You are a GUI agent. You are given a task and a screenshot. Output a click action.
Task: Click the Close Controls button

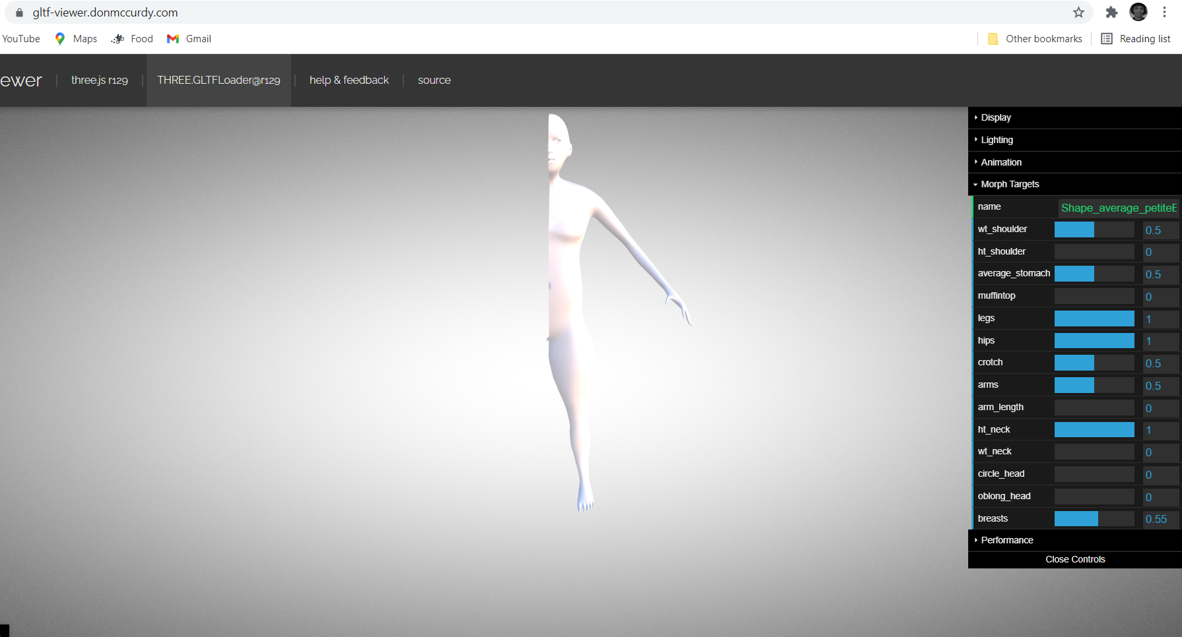pyautogui.click(x=1075, y=559)
